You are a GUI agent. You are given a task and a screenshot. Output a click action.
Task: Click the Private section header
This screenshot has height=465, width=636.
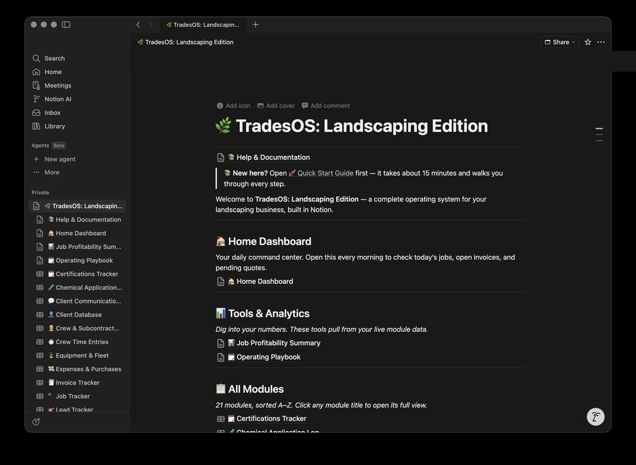tap(40, 193)
